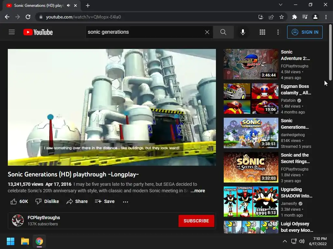Open the taskbar volume speaker icon

coord(301,241)
